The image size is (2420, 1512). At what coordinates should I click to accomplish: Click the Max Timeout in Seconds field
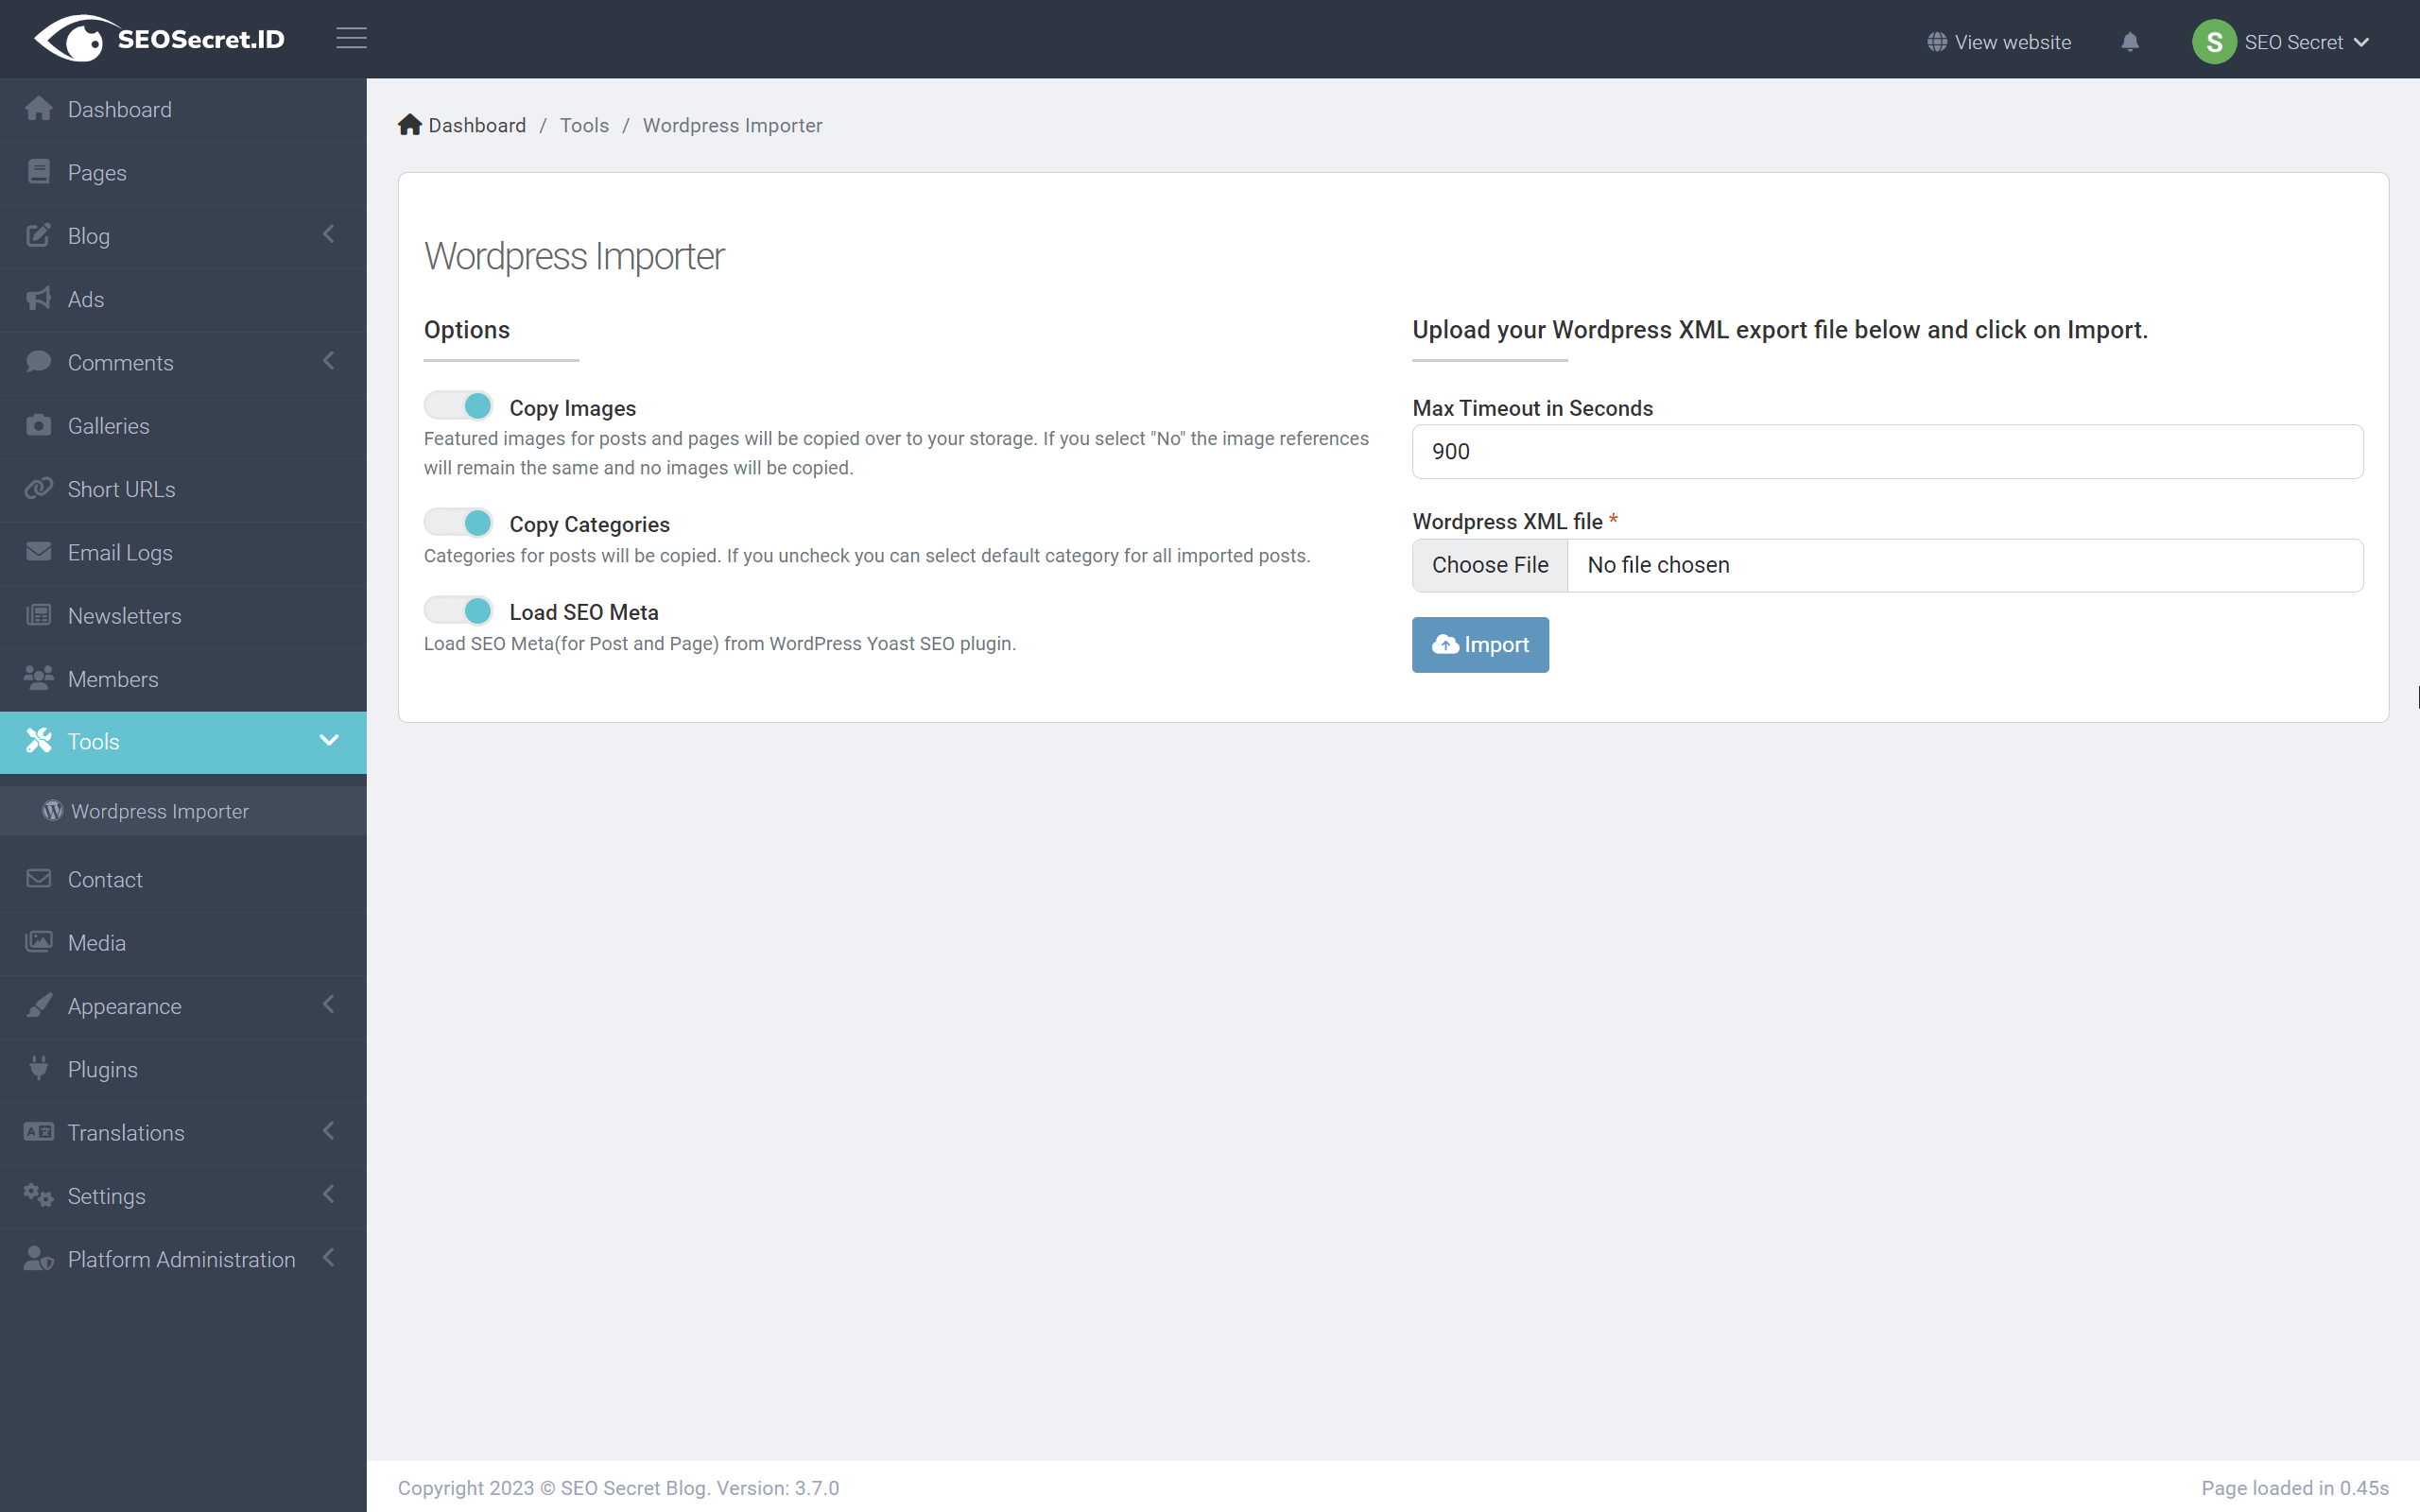1885,451
